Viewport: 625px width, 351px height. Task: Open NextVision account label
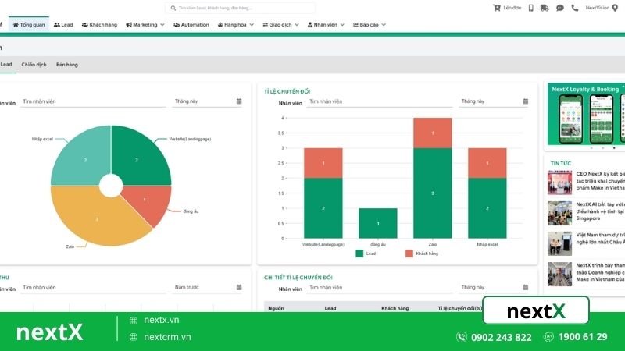point(597,8)
